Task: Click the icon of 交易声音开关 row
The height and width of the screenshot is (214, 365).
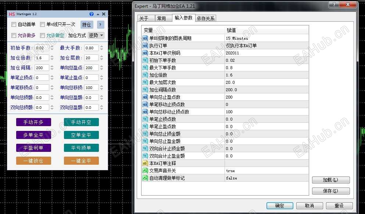Action: (x=145, y=171)
